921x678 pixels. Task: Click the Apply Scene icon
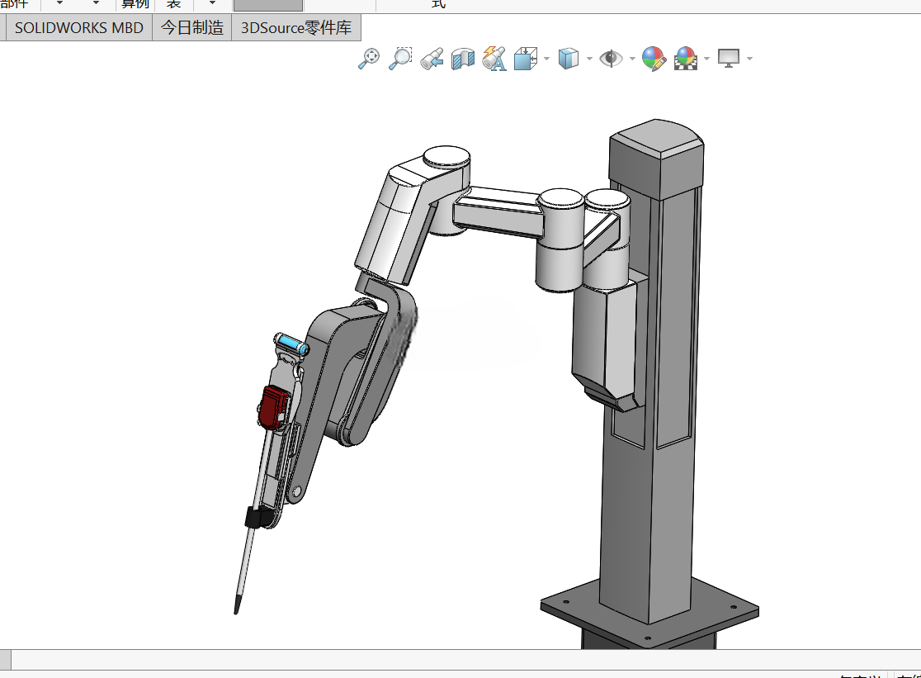click(x=686, y=59)
